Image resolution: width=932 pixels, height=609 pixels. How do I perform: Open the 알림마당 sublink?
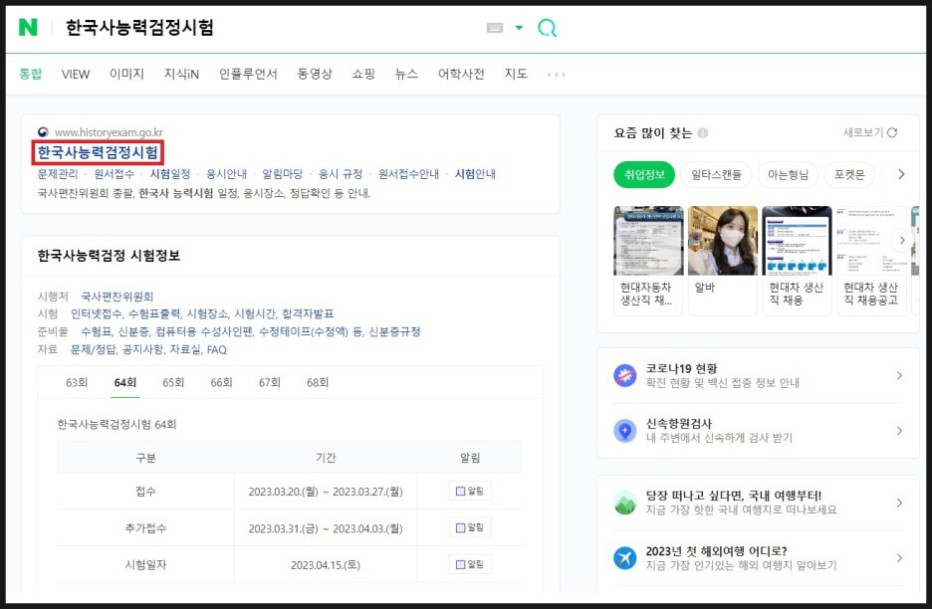[283, 174]
